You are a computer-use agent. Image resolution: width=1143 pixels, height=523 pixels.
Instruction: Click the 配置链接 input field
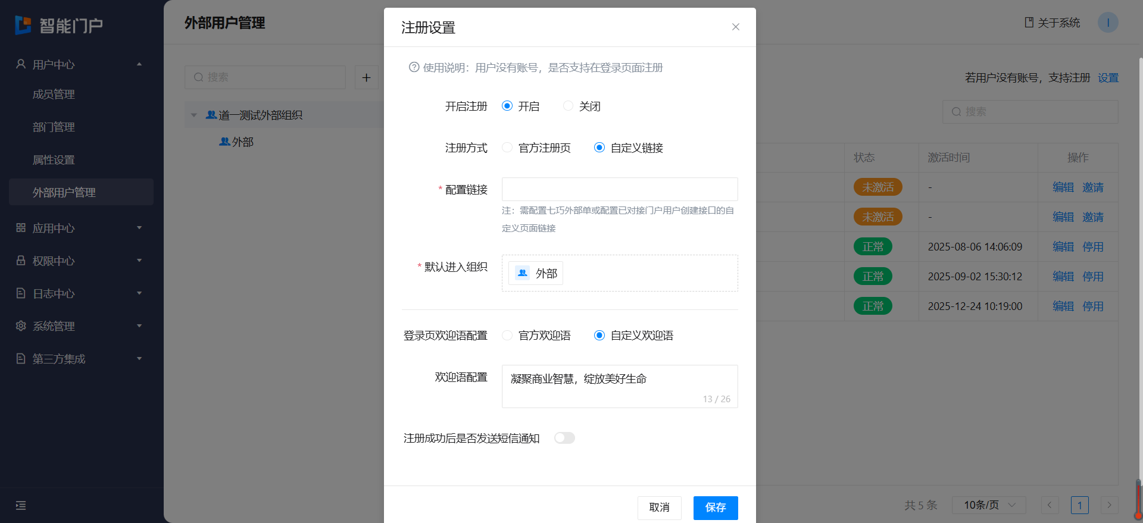click(619, 189)
